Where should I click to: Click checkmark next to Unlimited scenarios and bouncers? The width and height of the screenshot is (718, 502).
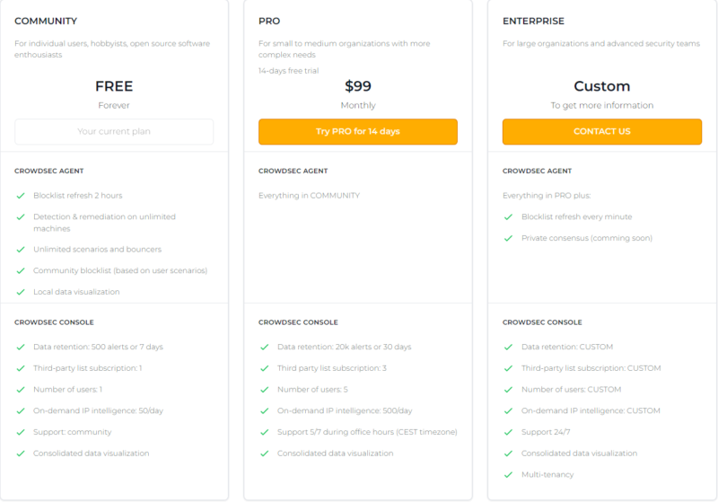pyautogui.click(x=20, y=249)
